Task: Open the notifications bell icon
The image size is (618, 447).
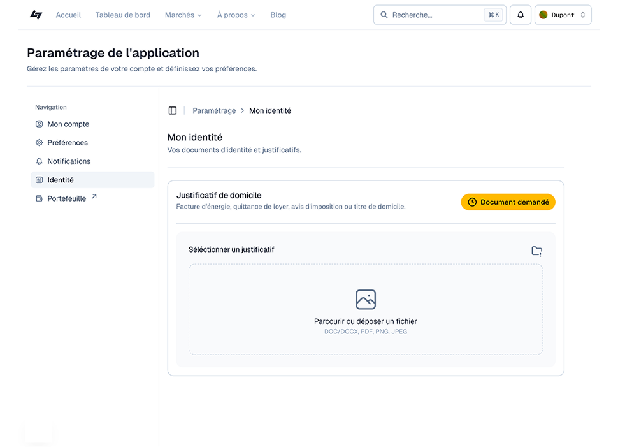Action: click(x=521, y=15)
